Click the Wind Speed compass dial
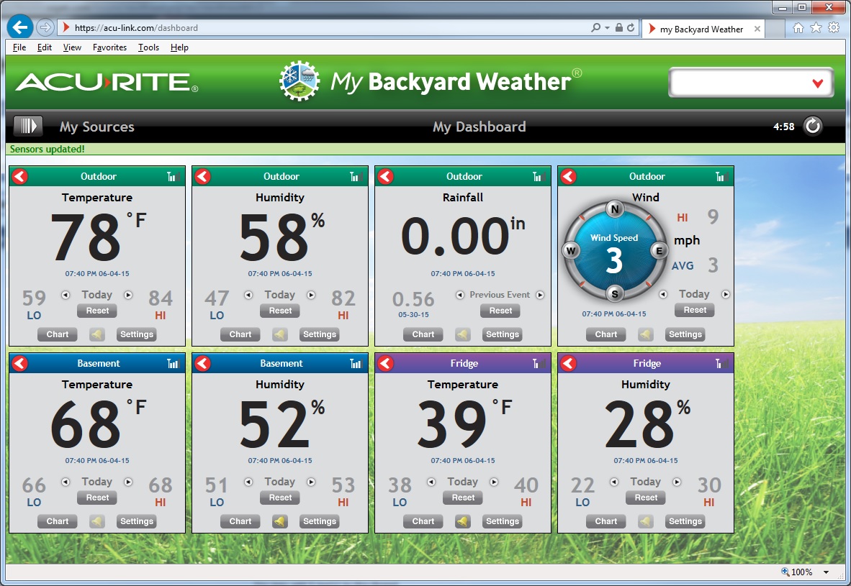This screenshot has height=586, width=851. pyautogui.click(x=614, y=252)
